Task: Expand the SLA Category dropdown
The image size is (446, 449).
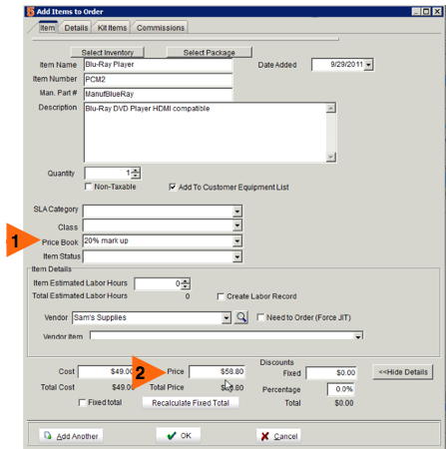Action: point(237,211)
